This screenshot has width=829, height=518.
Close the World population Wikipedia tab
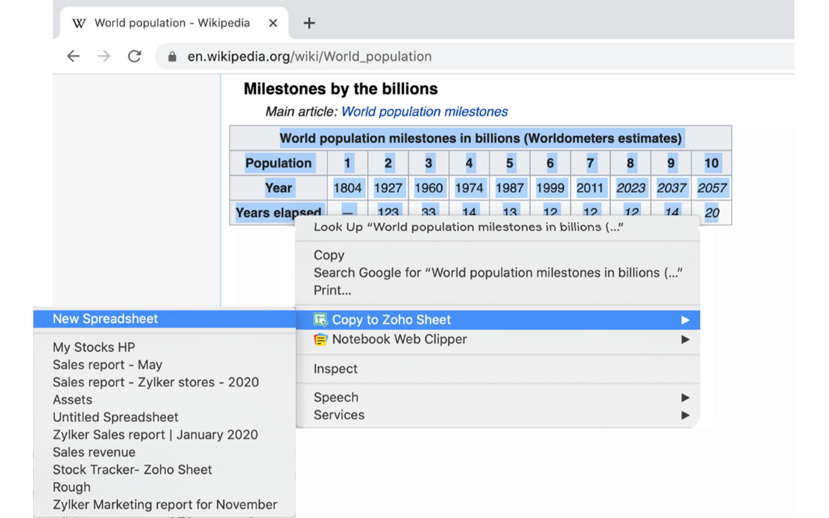pyautogui.click(x=273, y=23)
